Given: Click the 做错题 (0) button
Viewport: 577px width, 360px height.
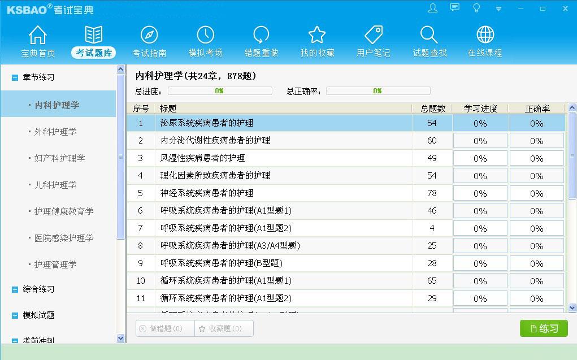Looking at the screenshot, I should click(165, 328).
